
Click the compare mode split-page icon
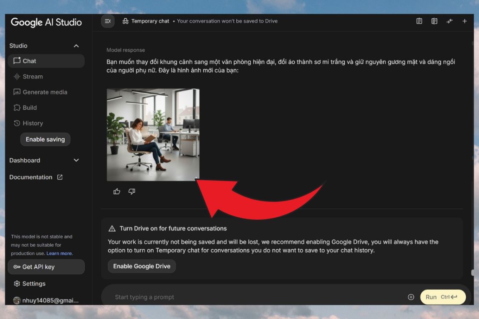tap(434, 21)
